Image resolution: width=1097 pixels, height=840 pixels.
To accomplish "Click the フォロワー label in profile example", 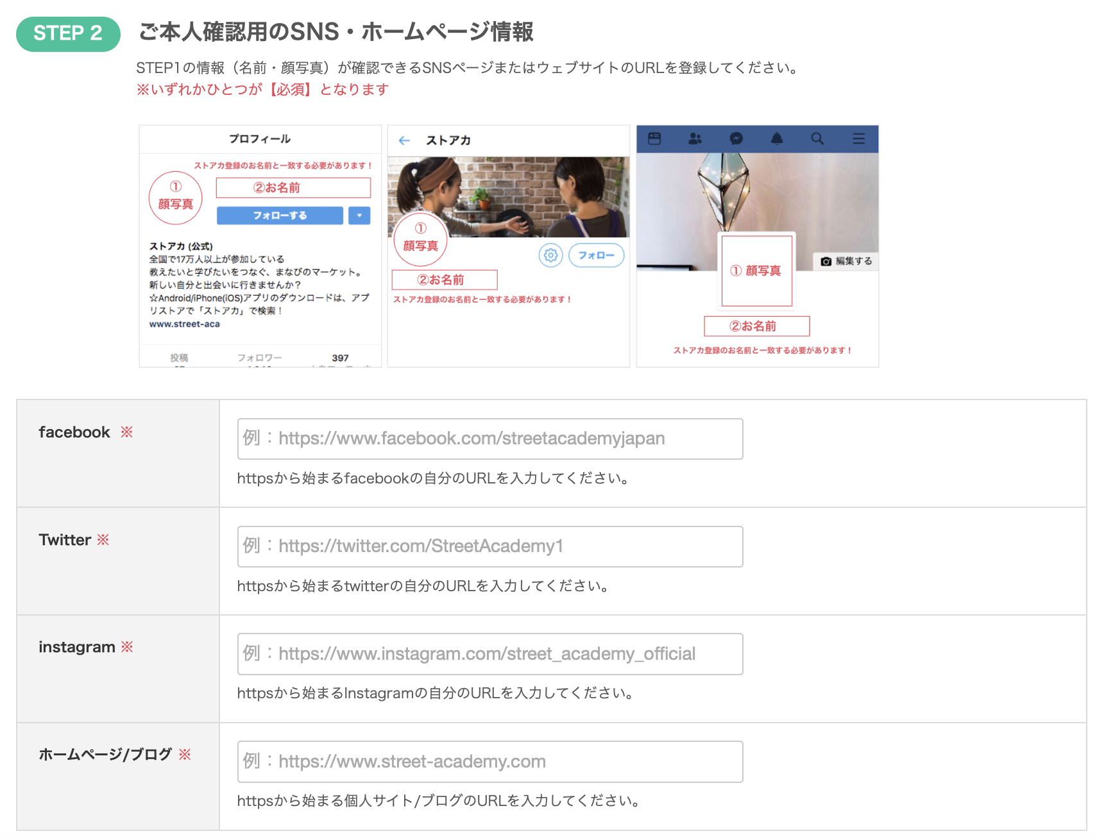I will click(259, 358).
